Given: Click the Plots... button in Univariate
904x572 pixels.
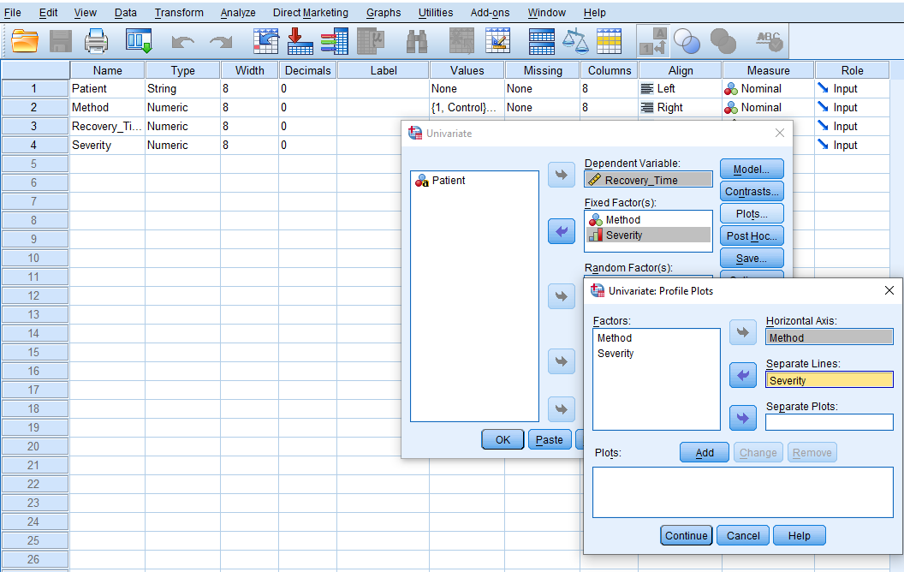Looking at the screenshot, I should tap(752, 214).
